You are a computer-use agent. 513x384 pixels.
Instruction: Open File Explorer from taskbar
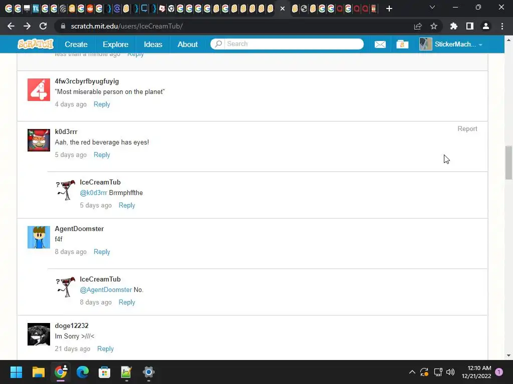point(38,372)
